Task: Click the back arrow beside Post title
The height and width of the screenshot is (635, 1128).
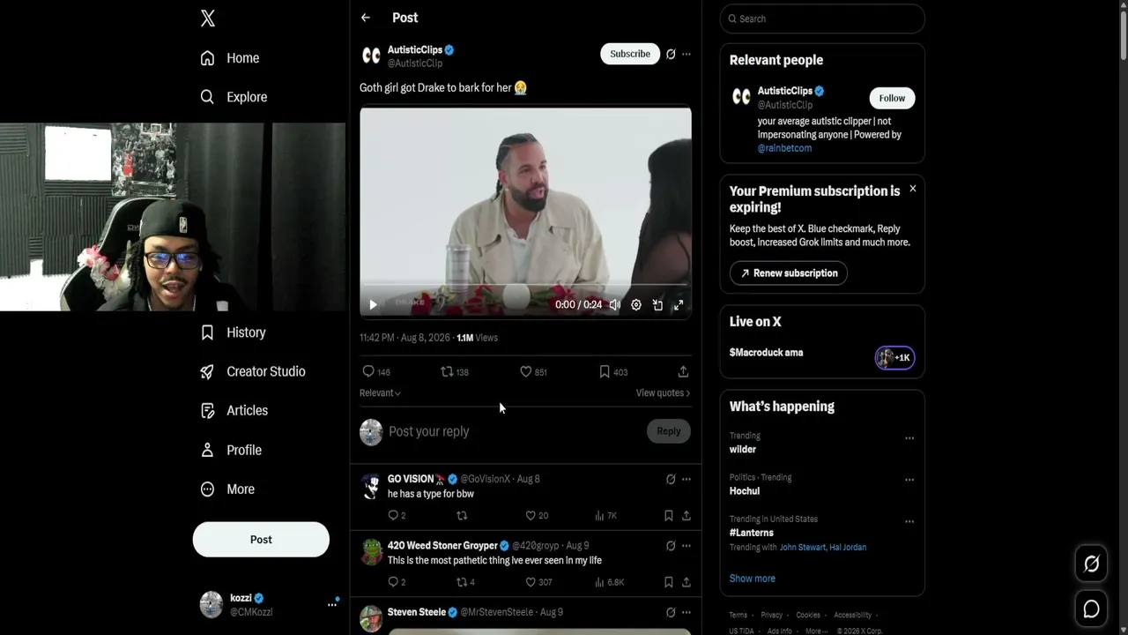Action: (x=366, y=18)
